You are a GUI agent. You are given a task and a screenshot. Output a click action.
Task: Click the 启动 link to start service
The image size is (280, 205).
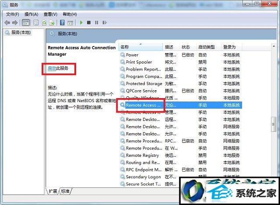(x=52, y=68)
